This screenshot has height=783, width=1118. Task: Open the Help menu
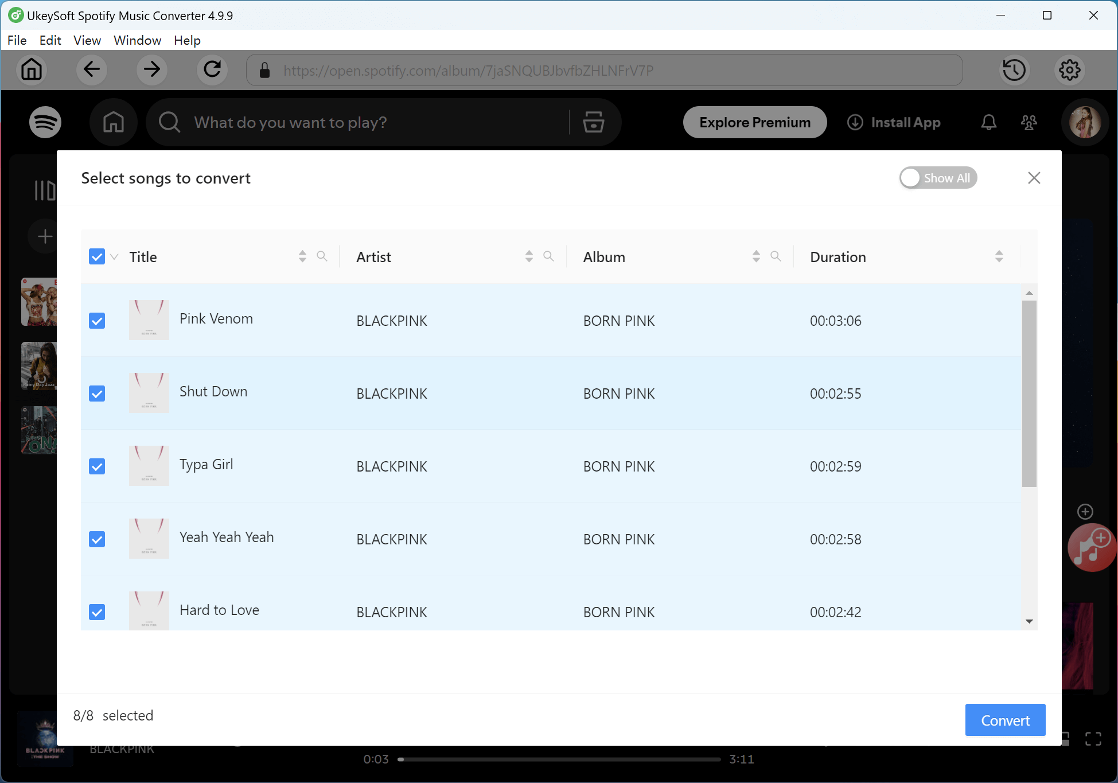tap(187, 40)
